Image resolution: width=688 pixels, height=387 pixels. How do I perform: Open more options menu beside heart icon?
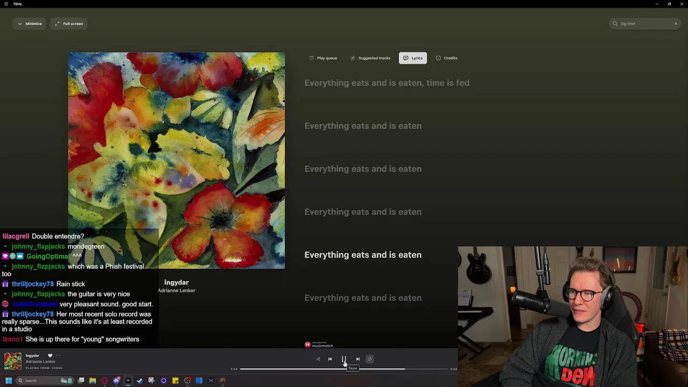58,355
